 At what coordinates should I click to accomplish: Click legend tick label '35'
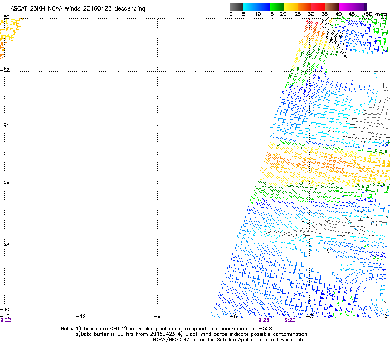click(325, 14)
